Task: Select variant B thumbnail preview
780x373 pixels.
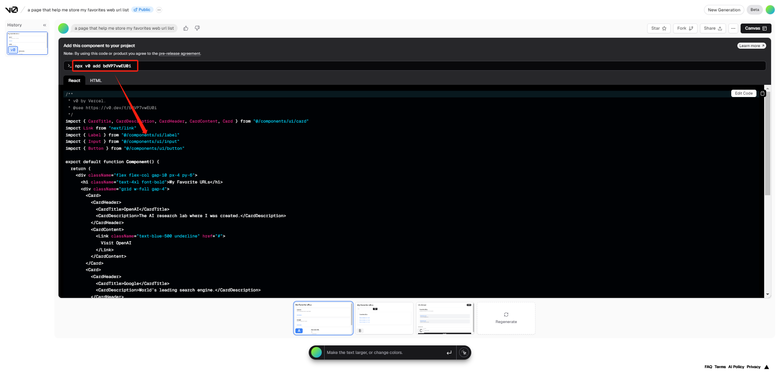Action: [384, 318]
